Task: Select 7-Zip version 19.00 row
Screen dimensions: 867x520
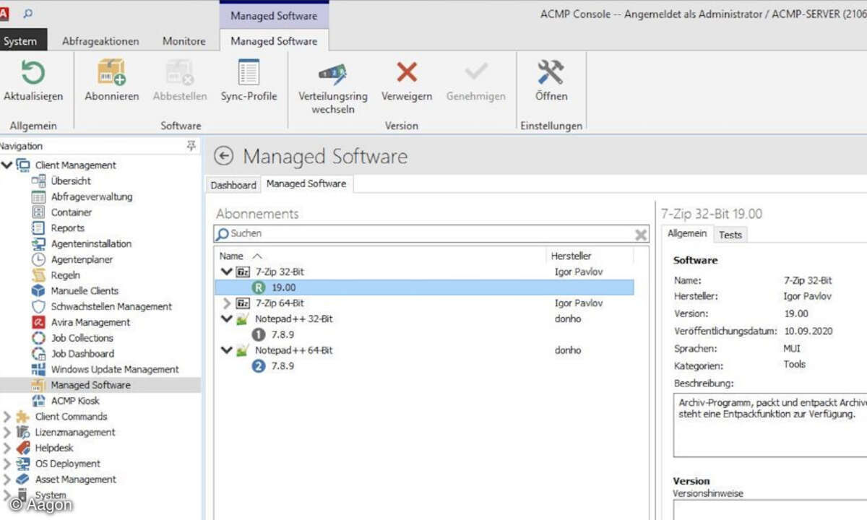Action: point(424,287)
